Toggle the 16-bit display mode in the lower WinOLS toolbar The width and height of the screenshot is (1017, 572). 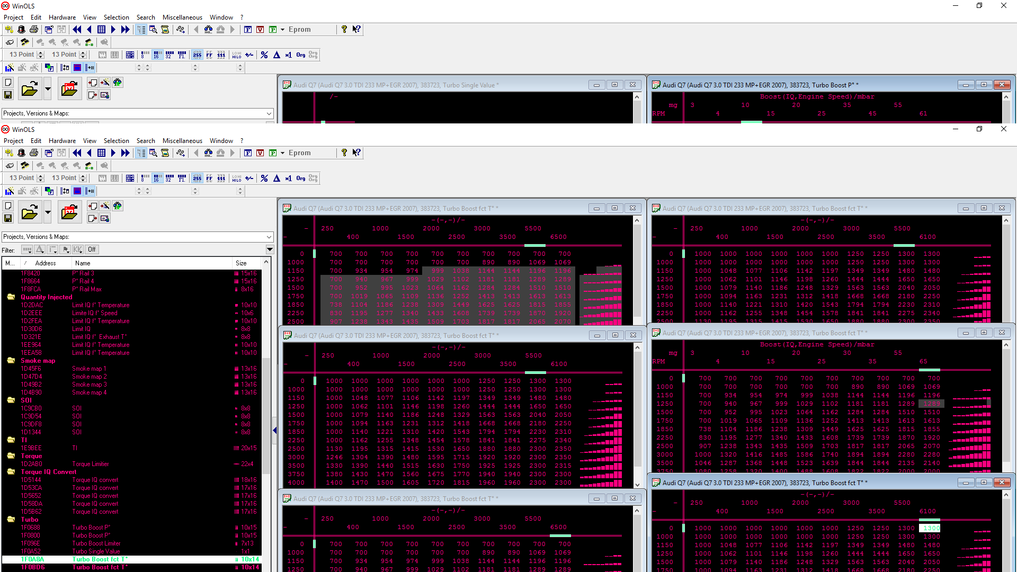(x=157, y=178)
